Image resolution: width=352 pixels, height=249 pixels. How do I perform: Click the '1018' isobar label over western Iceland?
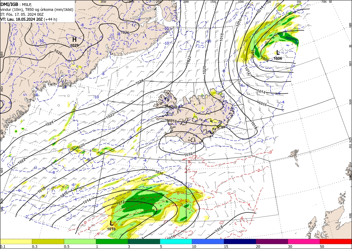(172, 121)
